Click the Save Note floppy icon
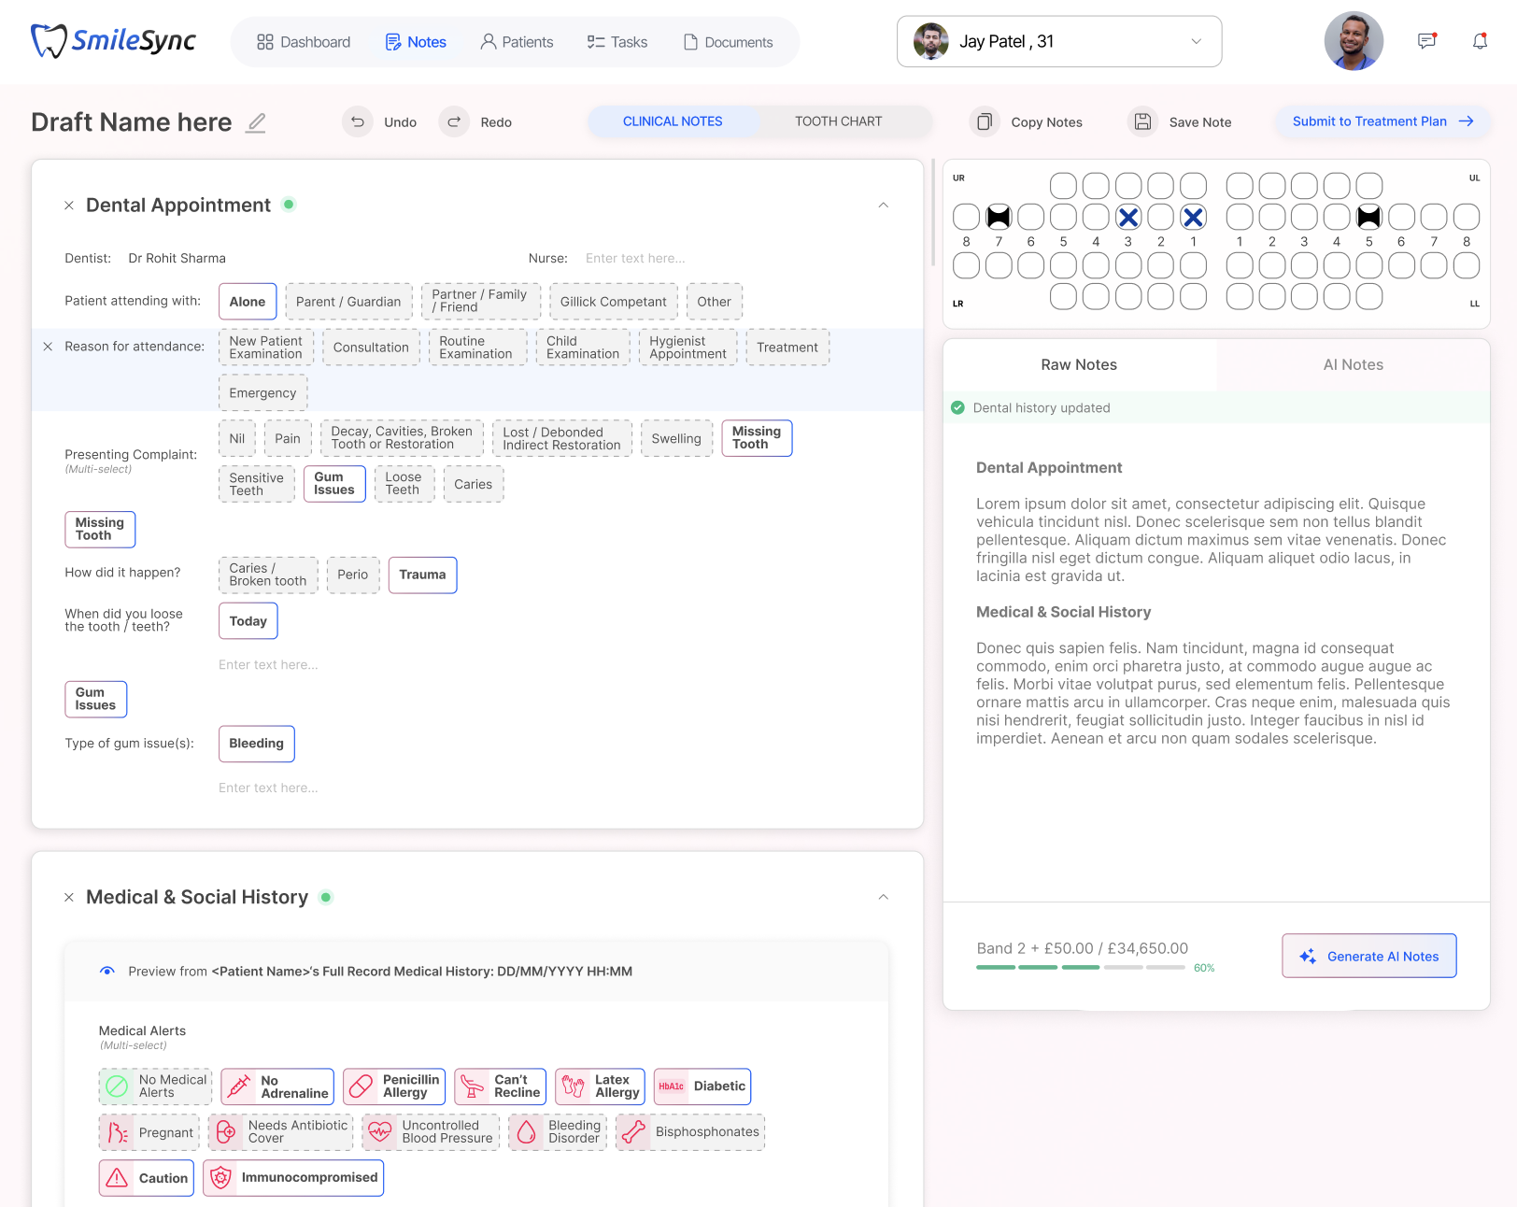 (1142, 122)
